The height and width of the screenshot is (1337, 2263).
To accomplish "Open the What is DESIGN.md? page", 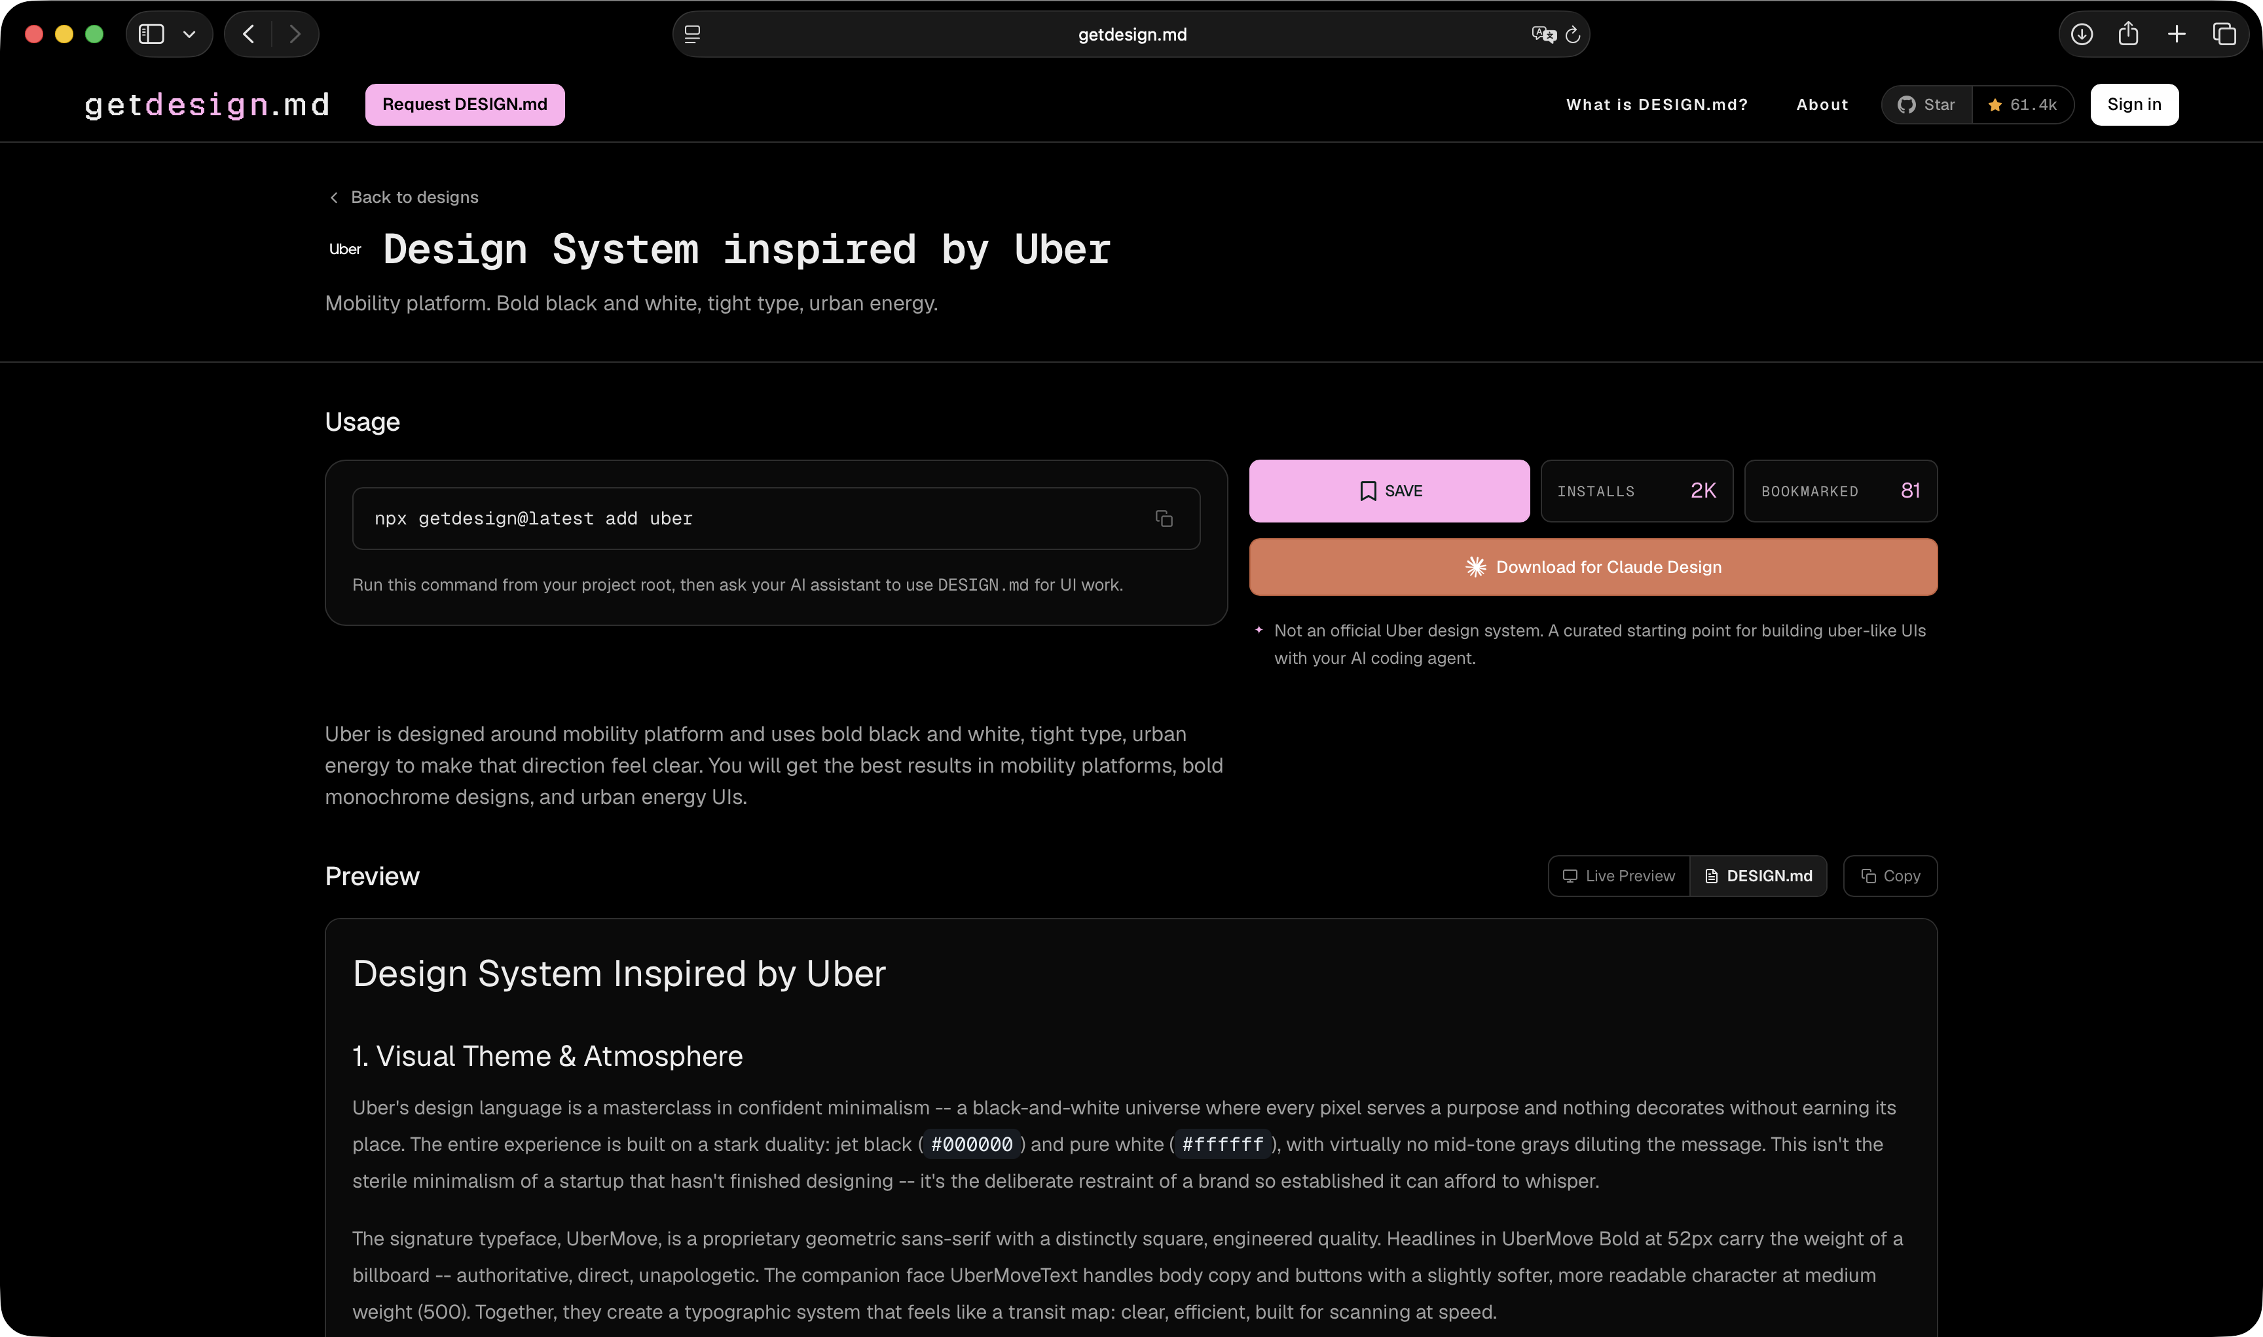I will click(x=1657, y=105).
